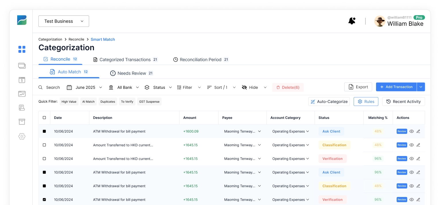Open the archive box icon in sidebar
This screenshot has width=440, height=205.
coord(22,122)
